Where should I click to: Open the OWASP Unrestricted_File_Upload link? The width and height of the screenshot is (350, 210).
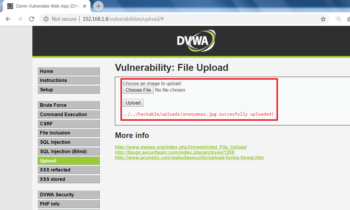pos(181,147)
